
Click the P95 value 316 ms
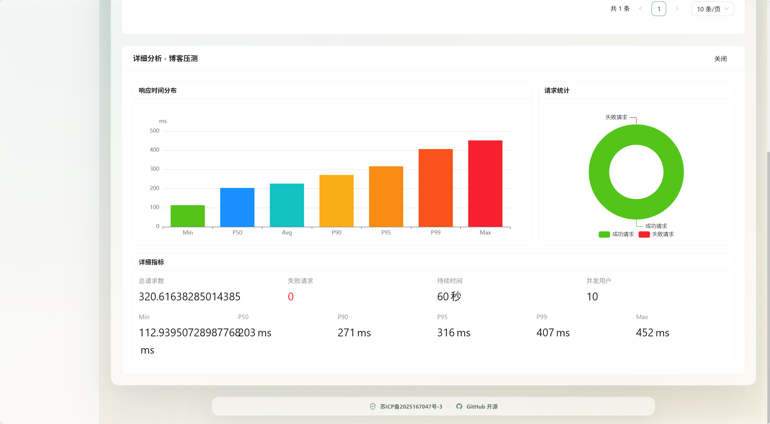454,332
